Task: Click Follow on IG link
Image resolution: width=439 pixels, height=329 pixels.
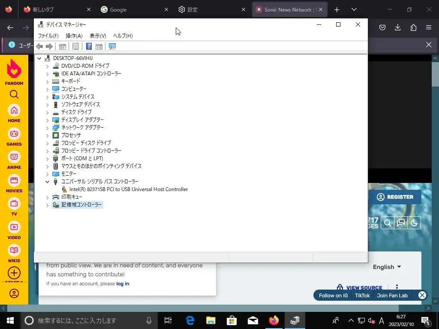Action: click(x=333, y=296)
